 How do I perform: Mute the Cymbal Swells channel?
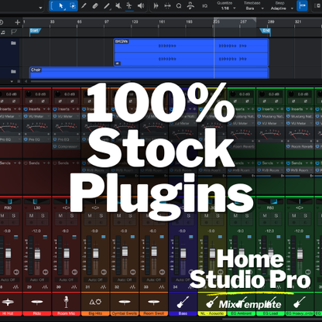coord(118,215)
